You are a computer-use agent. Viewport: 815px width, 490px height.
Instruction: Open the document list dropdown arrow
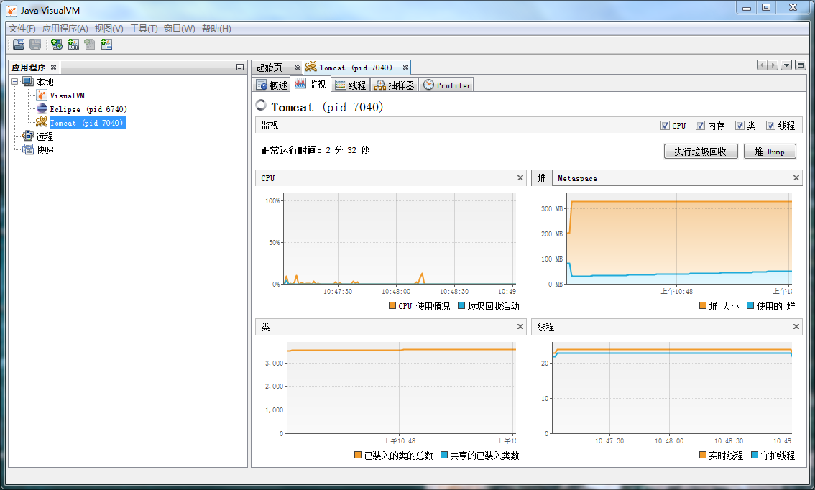[x=786, y=65]
